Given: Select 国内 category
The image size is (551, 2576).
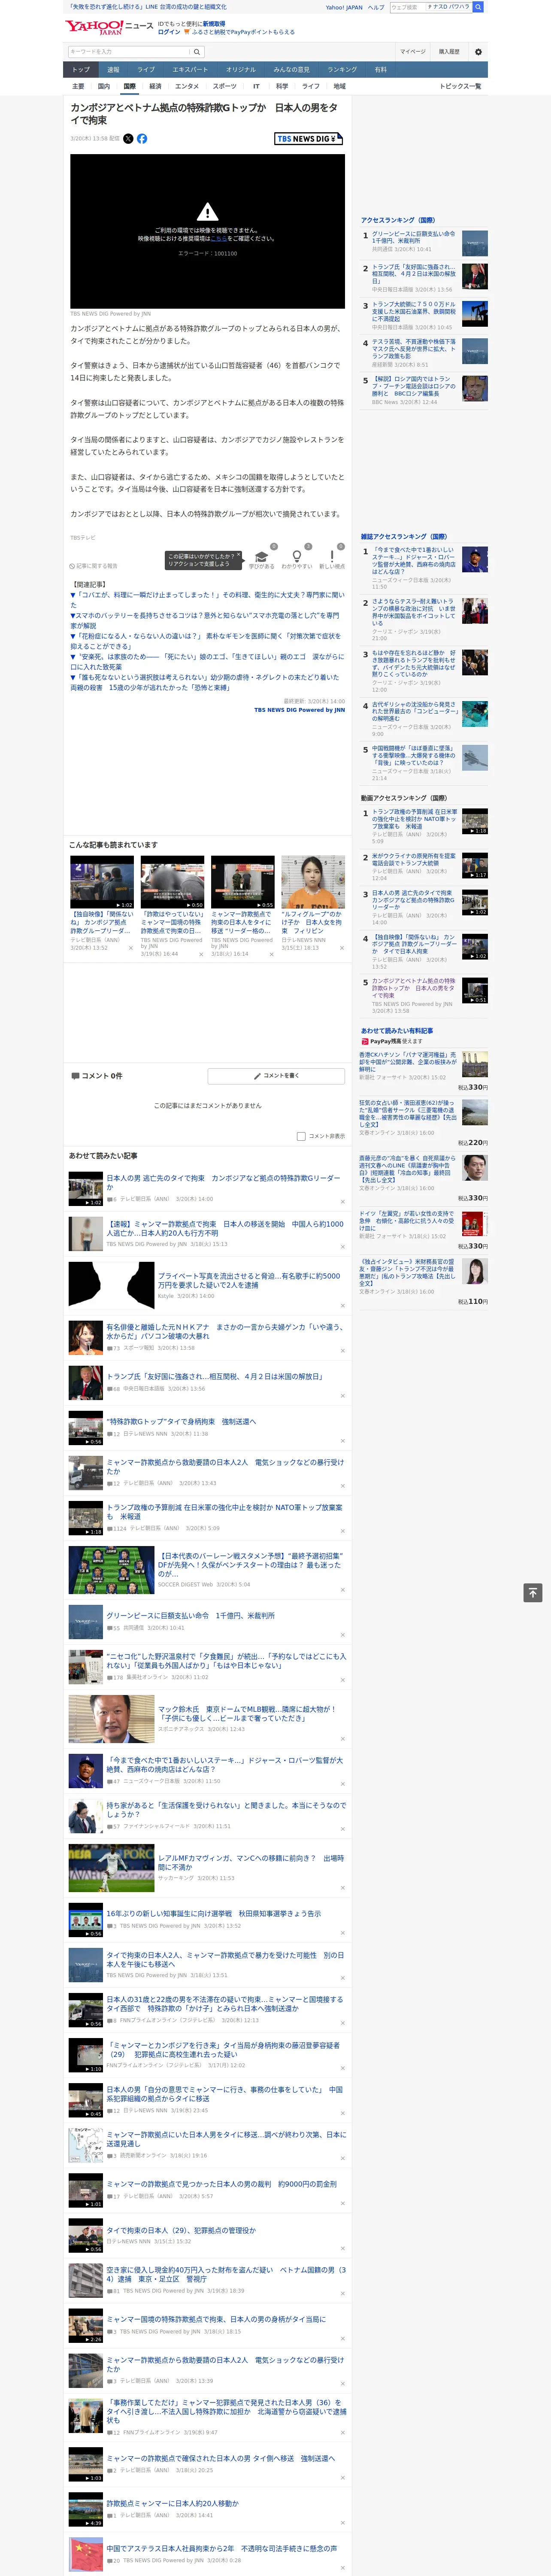Looking at the screenshot, I should pos(104,86).
